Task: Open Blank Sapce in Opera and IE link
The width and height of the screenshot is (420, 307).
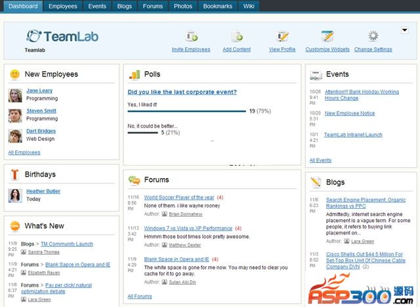Action: point(77,264)
